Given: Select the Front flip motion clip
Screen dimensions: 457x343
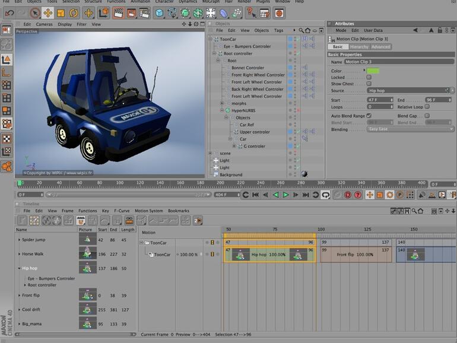Looking at the screenshot, I should pyautogui.click(x=355, y=255).
